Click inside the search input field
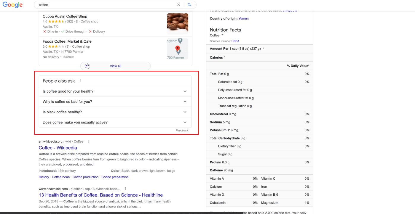Image resolution: width=415 pixels, height=214 pixels. pyautogui.click(x=89, y=5)
